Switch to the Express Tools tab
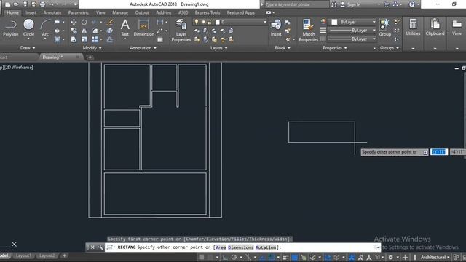 coord(208,13)
